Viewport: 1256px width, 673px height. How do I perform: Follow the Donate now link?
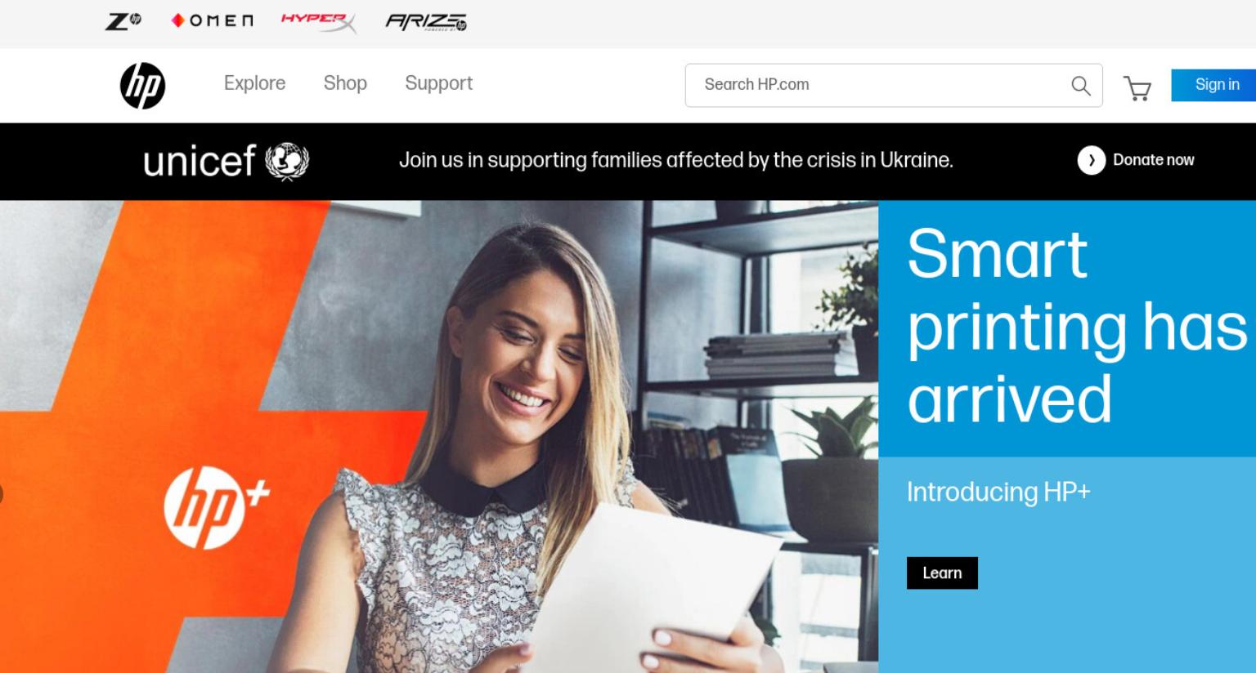[x=1153, y=160]
